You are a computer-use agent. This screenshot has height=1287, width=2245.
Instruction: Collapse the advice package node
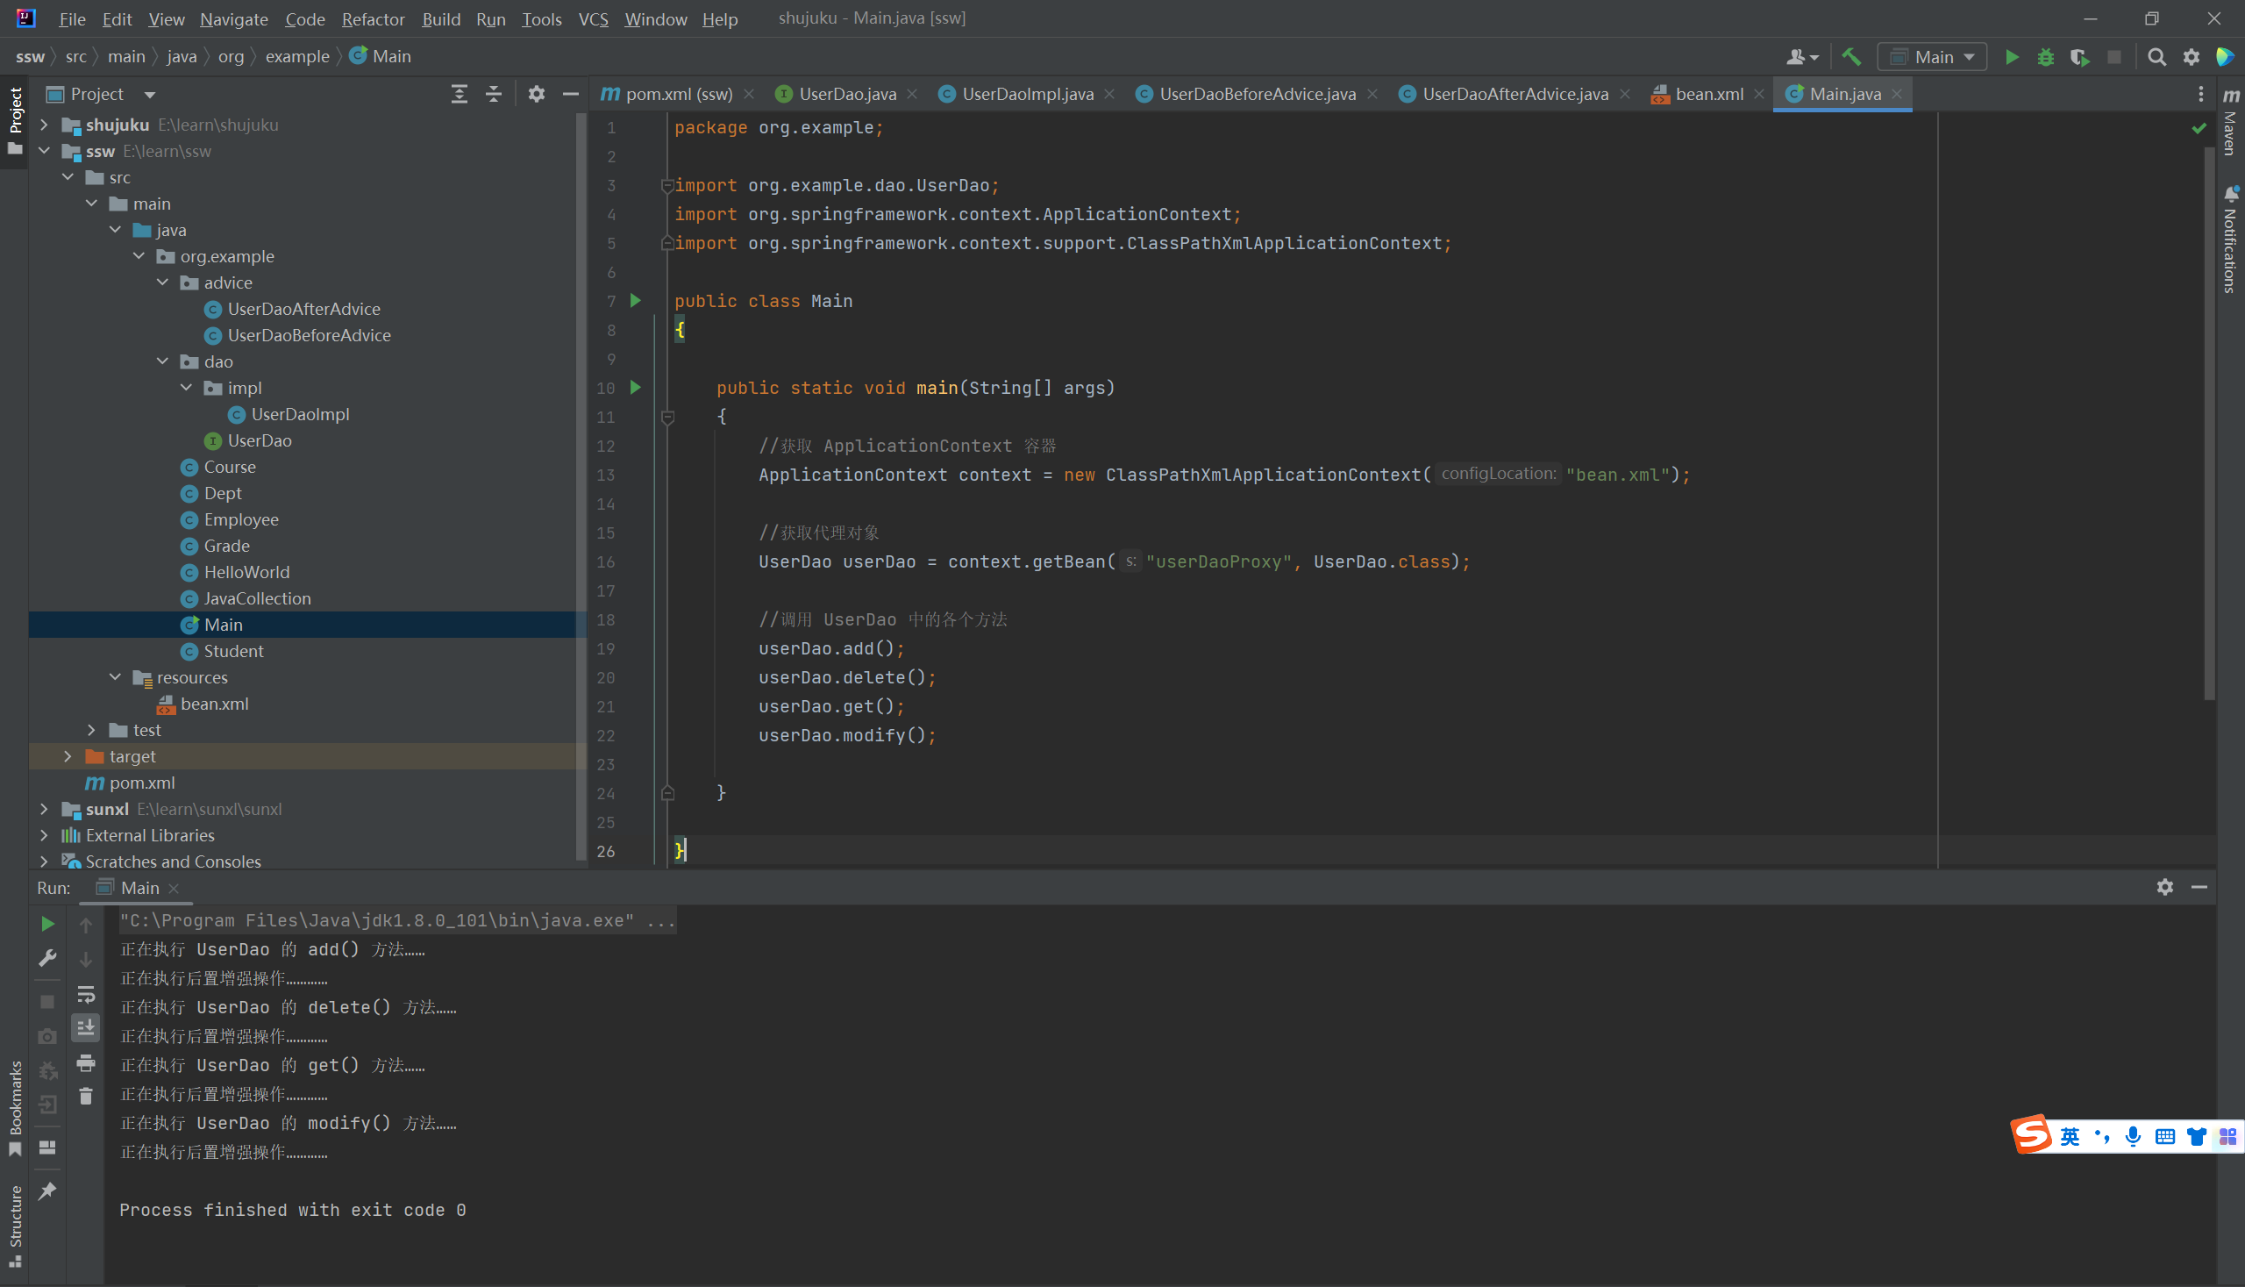pyautogui.click(x=162, y=282)
